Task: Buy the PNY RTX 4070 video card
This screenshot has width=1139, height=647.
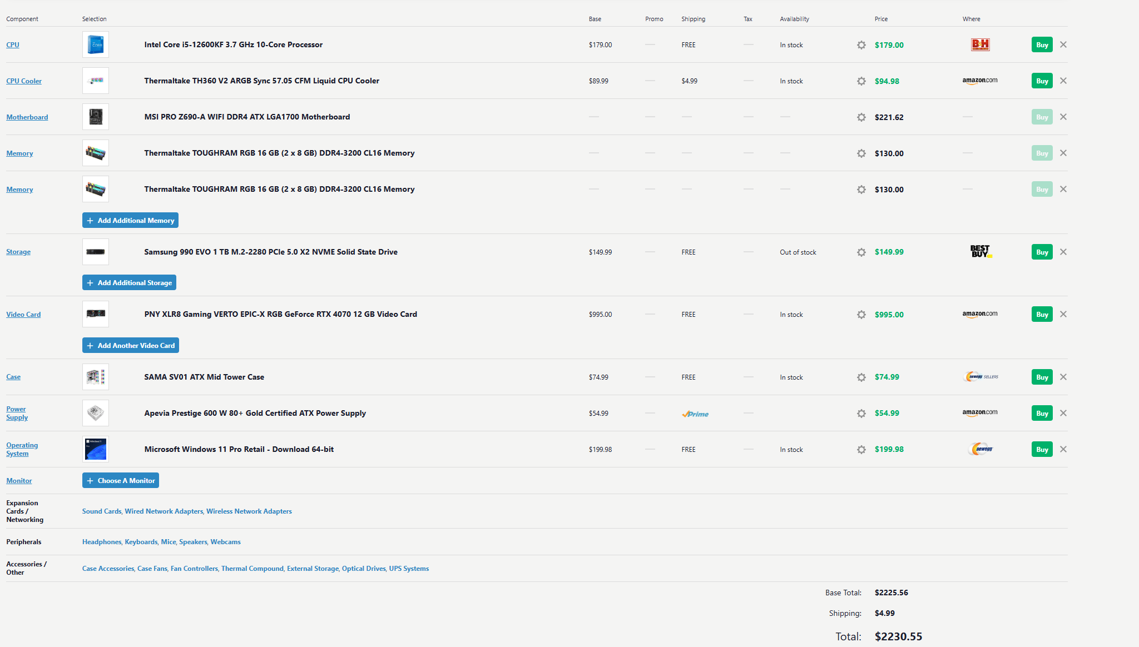Action: [1042, 315]
